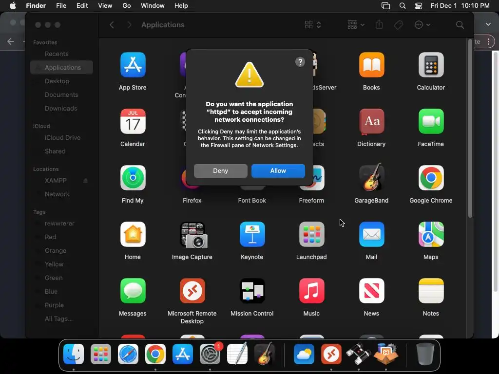This screenshot has width=499, height=374.
Task: Select the GarageBand app icon
Action: (x=371, y=177)
